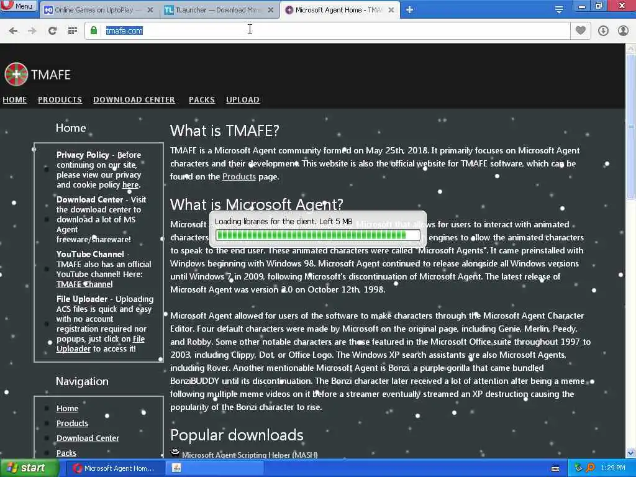Screen dimensions: 636x477
Task: Click the orange magnifier tray icon
Action: point(590,468)
